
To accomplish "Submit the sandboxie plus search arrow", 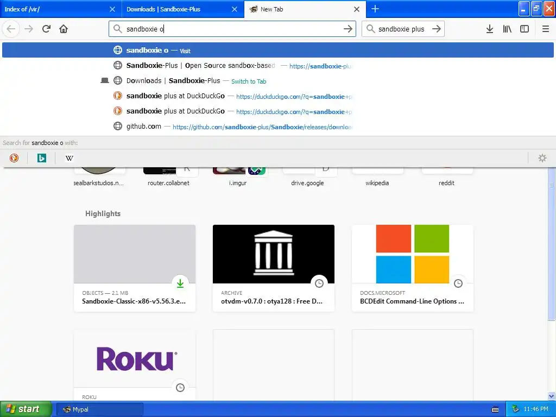I will pos(436,29).
